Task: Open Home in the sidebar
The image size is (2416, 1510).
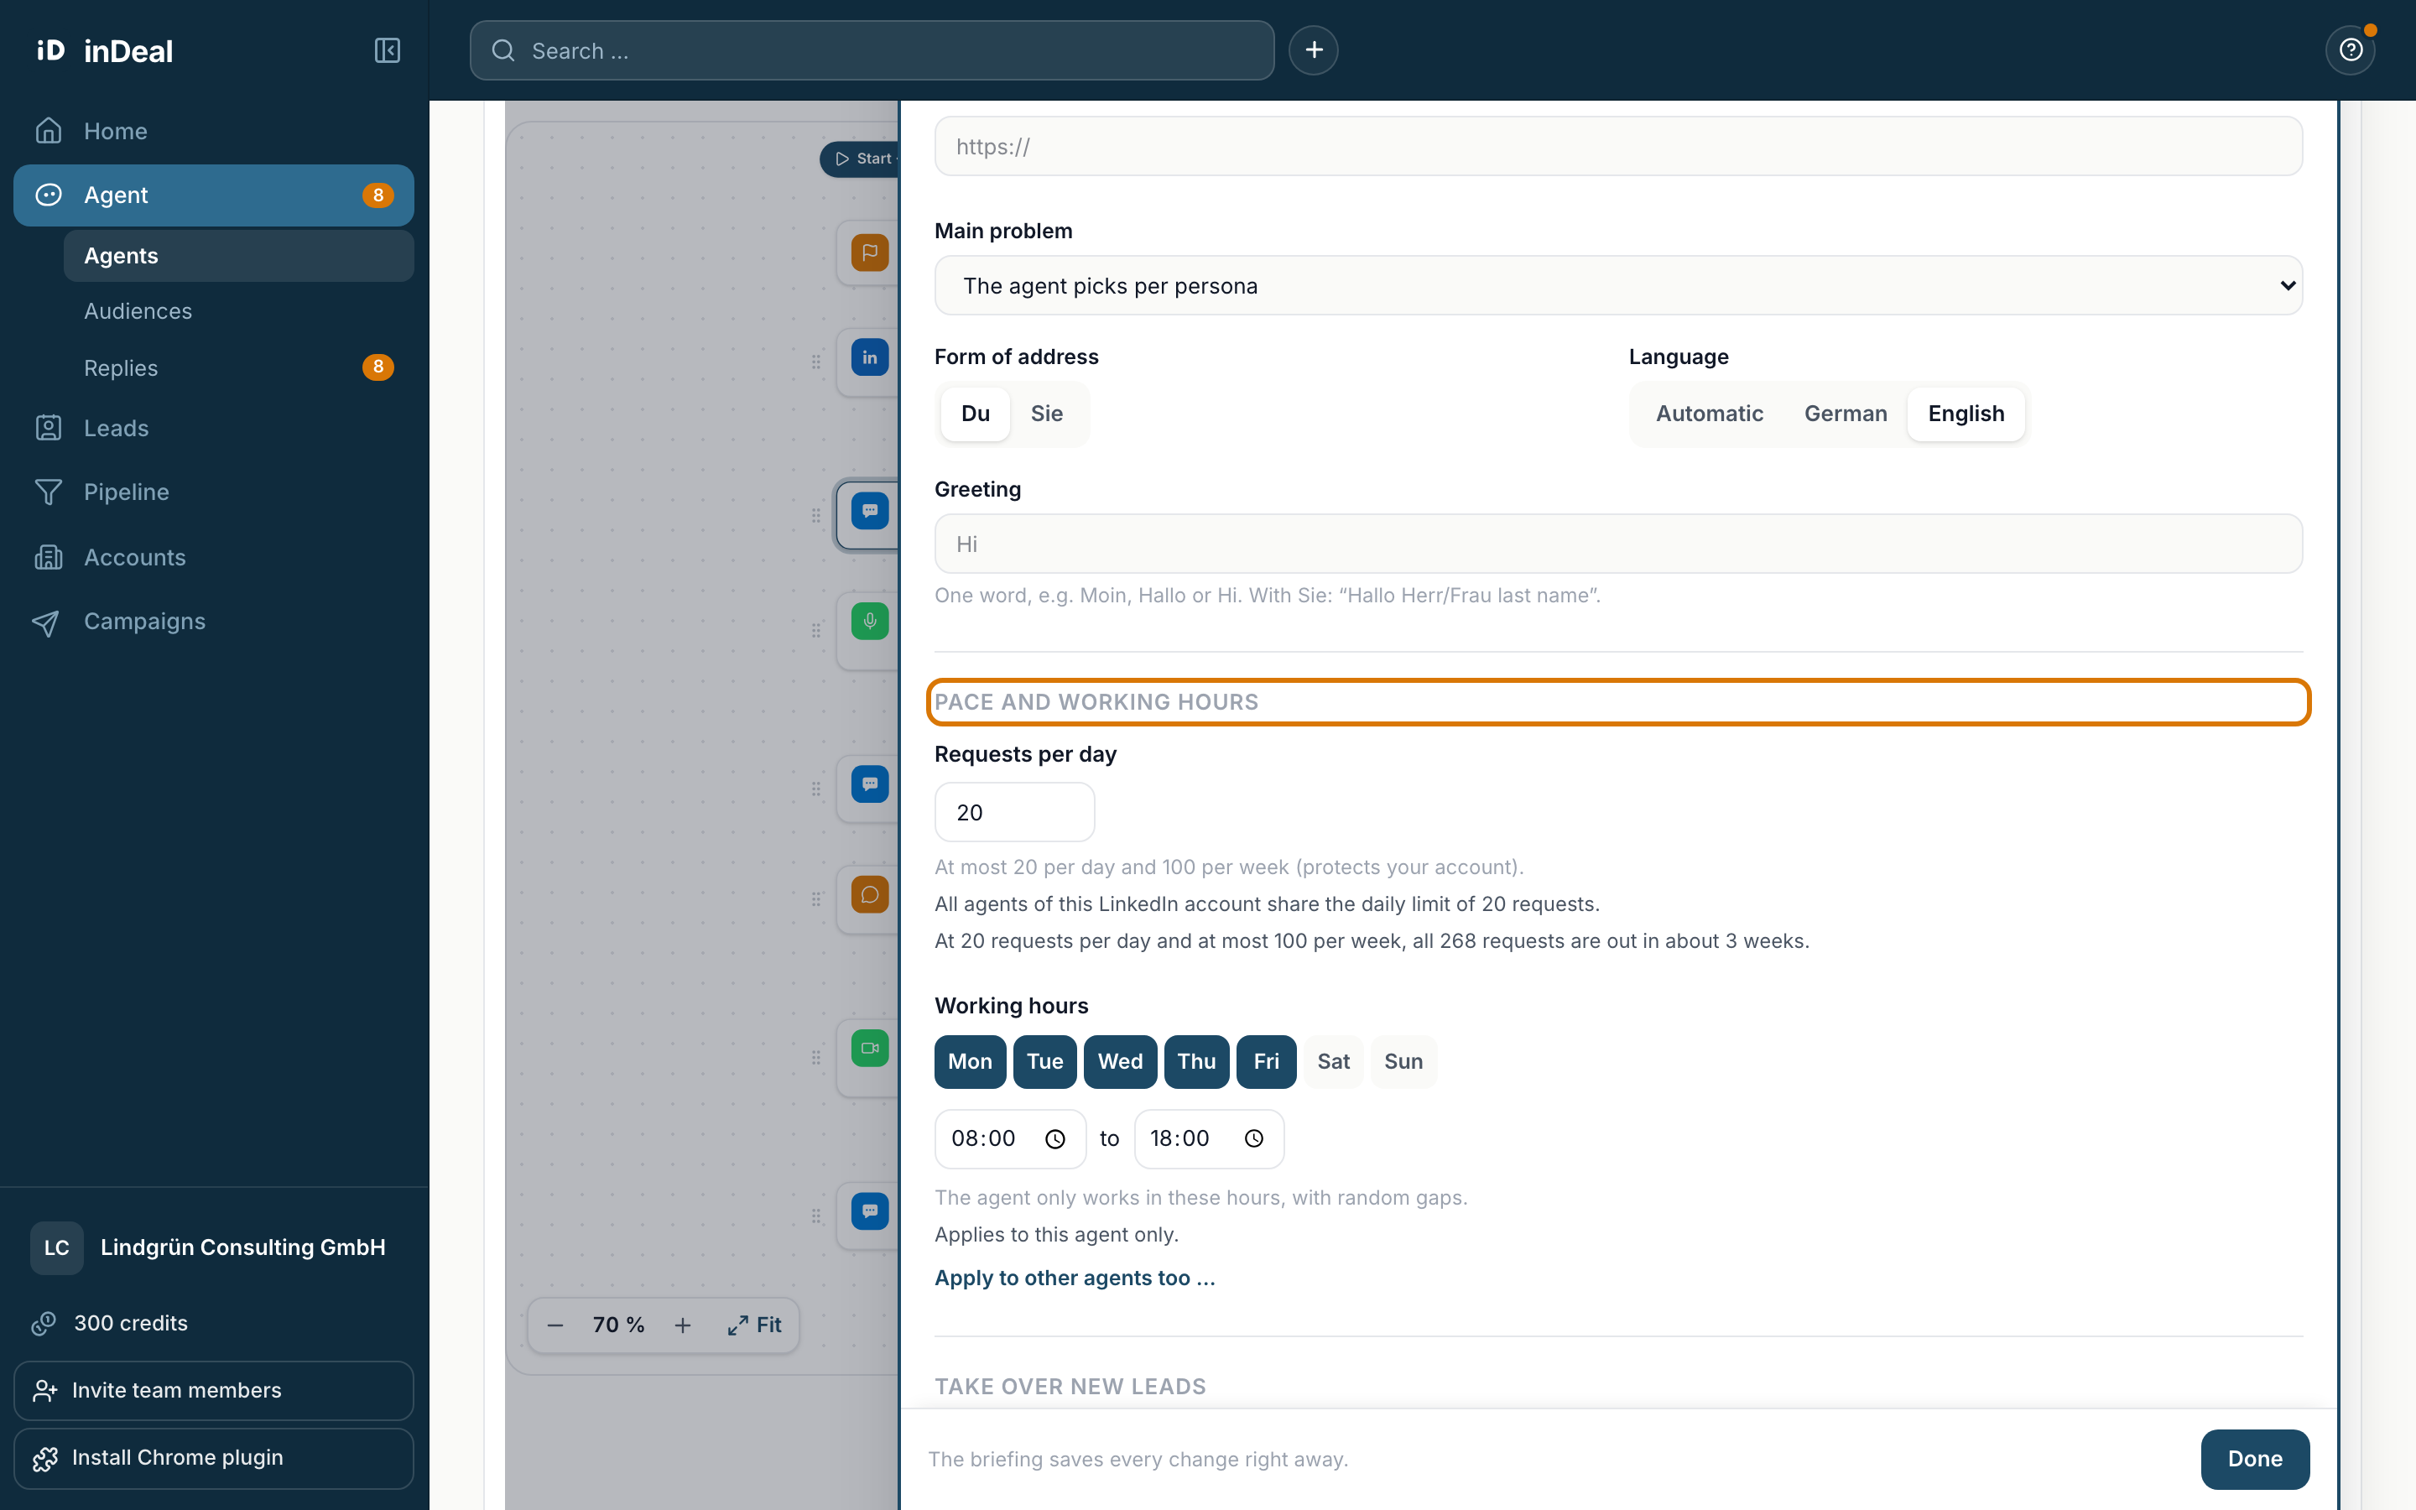Action: pos(214,131)
